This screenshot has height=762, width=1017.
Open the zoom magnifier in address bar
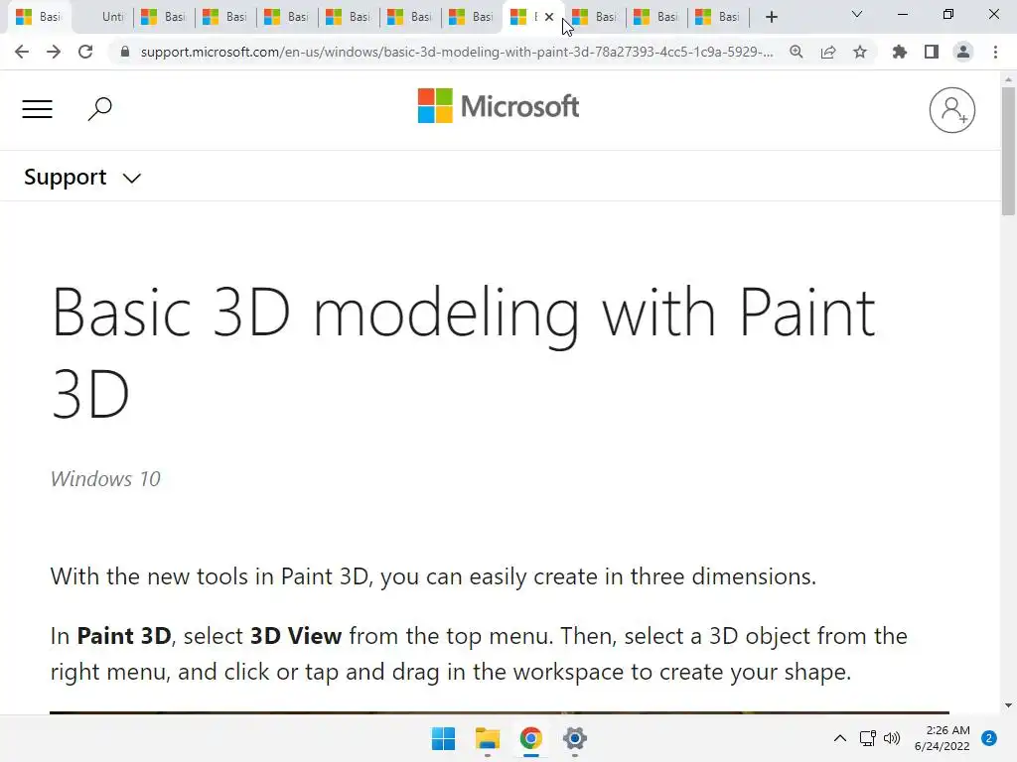[797, 52]
